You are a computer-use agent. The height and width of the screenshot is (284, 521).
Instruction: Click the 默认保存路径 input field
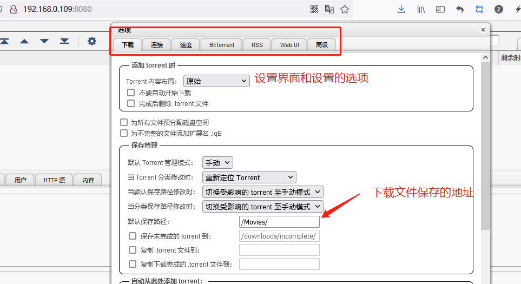click(279, 222)
